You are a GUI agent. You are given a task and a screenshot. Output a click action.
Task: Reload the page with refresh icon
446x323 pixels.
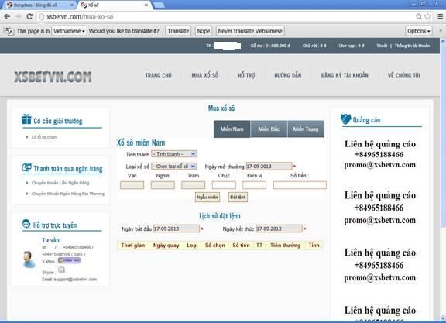tap(29, 16)
